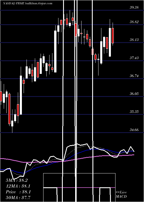Image resolution: width=144 pixels, height=202 pixels.
Task: Select the 39.38 price axis label
Action: [x=134, y=8]
